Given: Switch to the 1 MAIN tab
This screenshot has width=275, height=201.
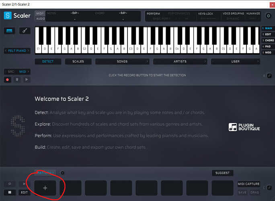Looking at the screenshot, I should click(x=268, y=28).
